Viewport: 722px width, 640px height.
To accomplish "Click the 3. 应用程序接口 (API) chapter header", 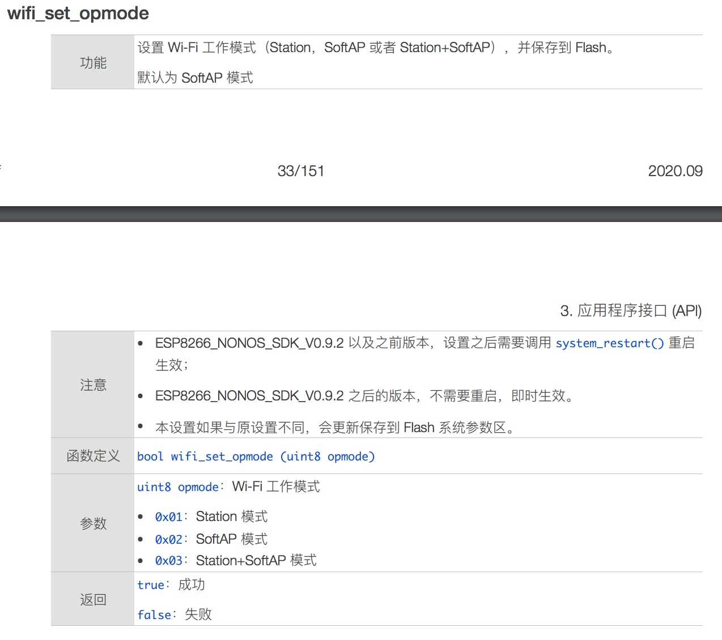I will click(x=631, y=311).
